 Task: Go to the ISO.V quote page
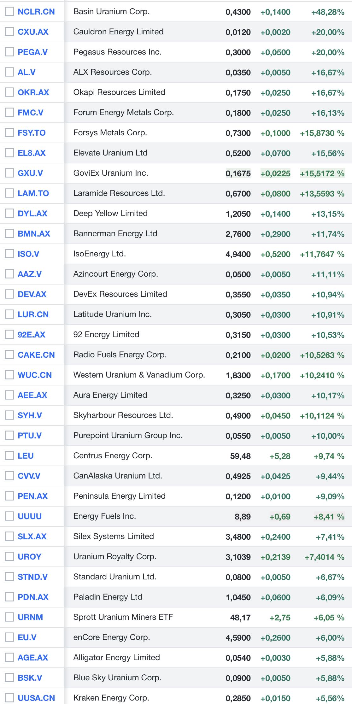pos(28,254)
